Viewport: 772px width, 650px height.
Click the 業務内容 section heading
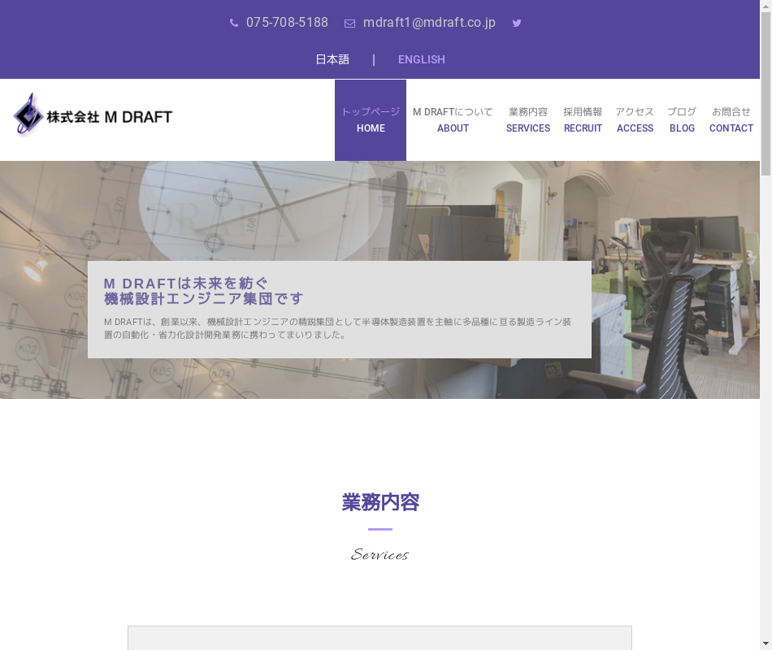[380, 502]
